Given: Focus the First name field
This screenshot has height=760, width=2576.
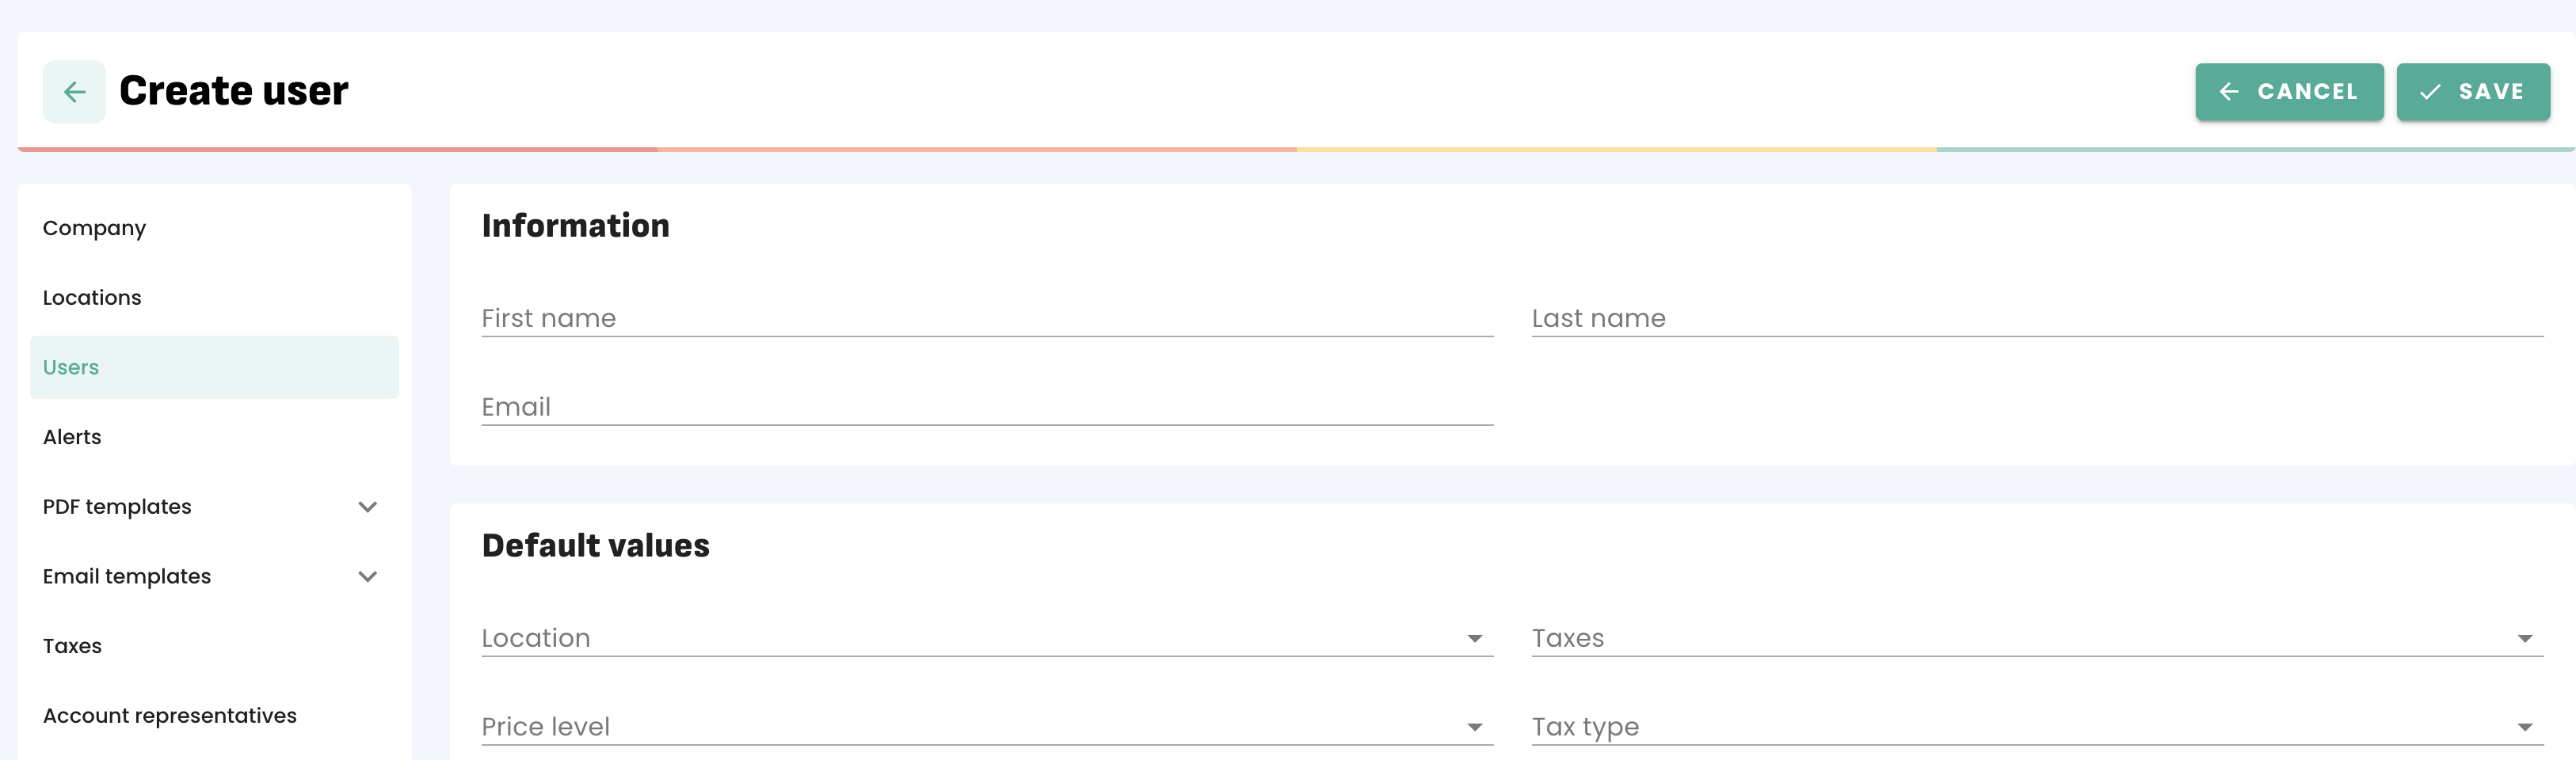Looking at the screenshot, I should pyautogui.click(x=986, y=318).
